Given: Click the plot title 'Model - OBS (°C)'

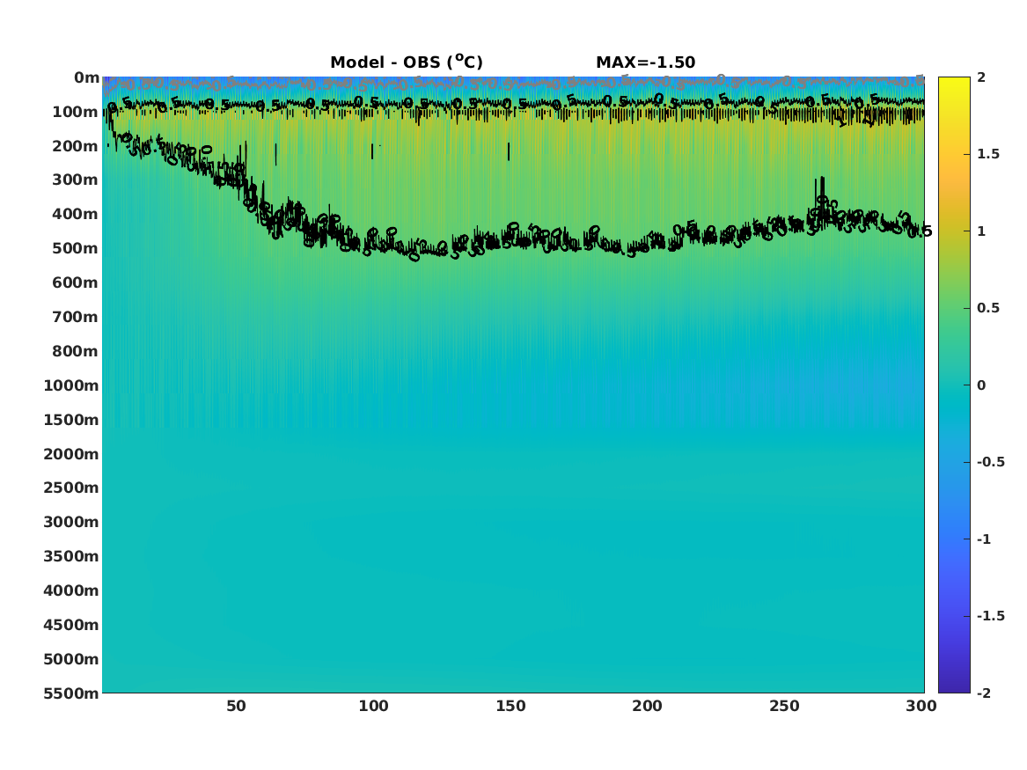Looking at the screenshot, I should [406, 62].
